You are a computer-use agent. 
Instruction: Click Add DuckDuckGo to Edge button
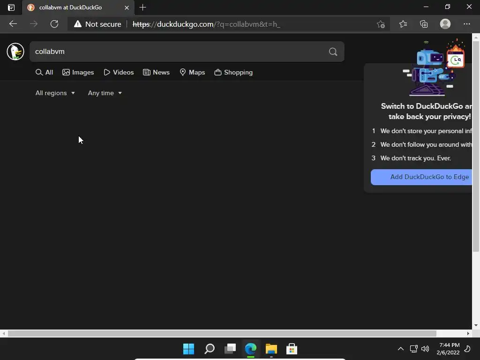pos(421,177)
